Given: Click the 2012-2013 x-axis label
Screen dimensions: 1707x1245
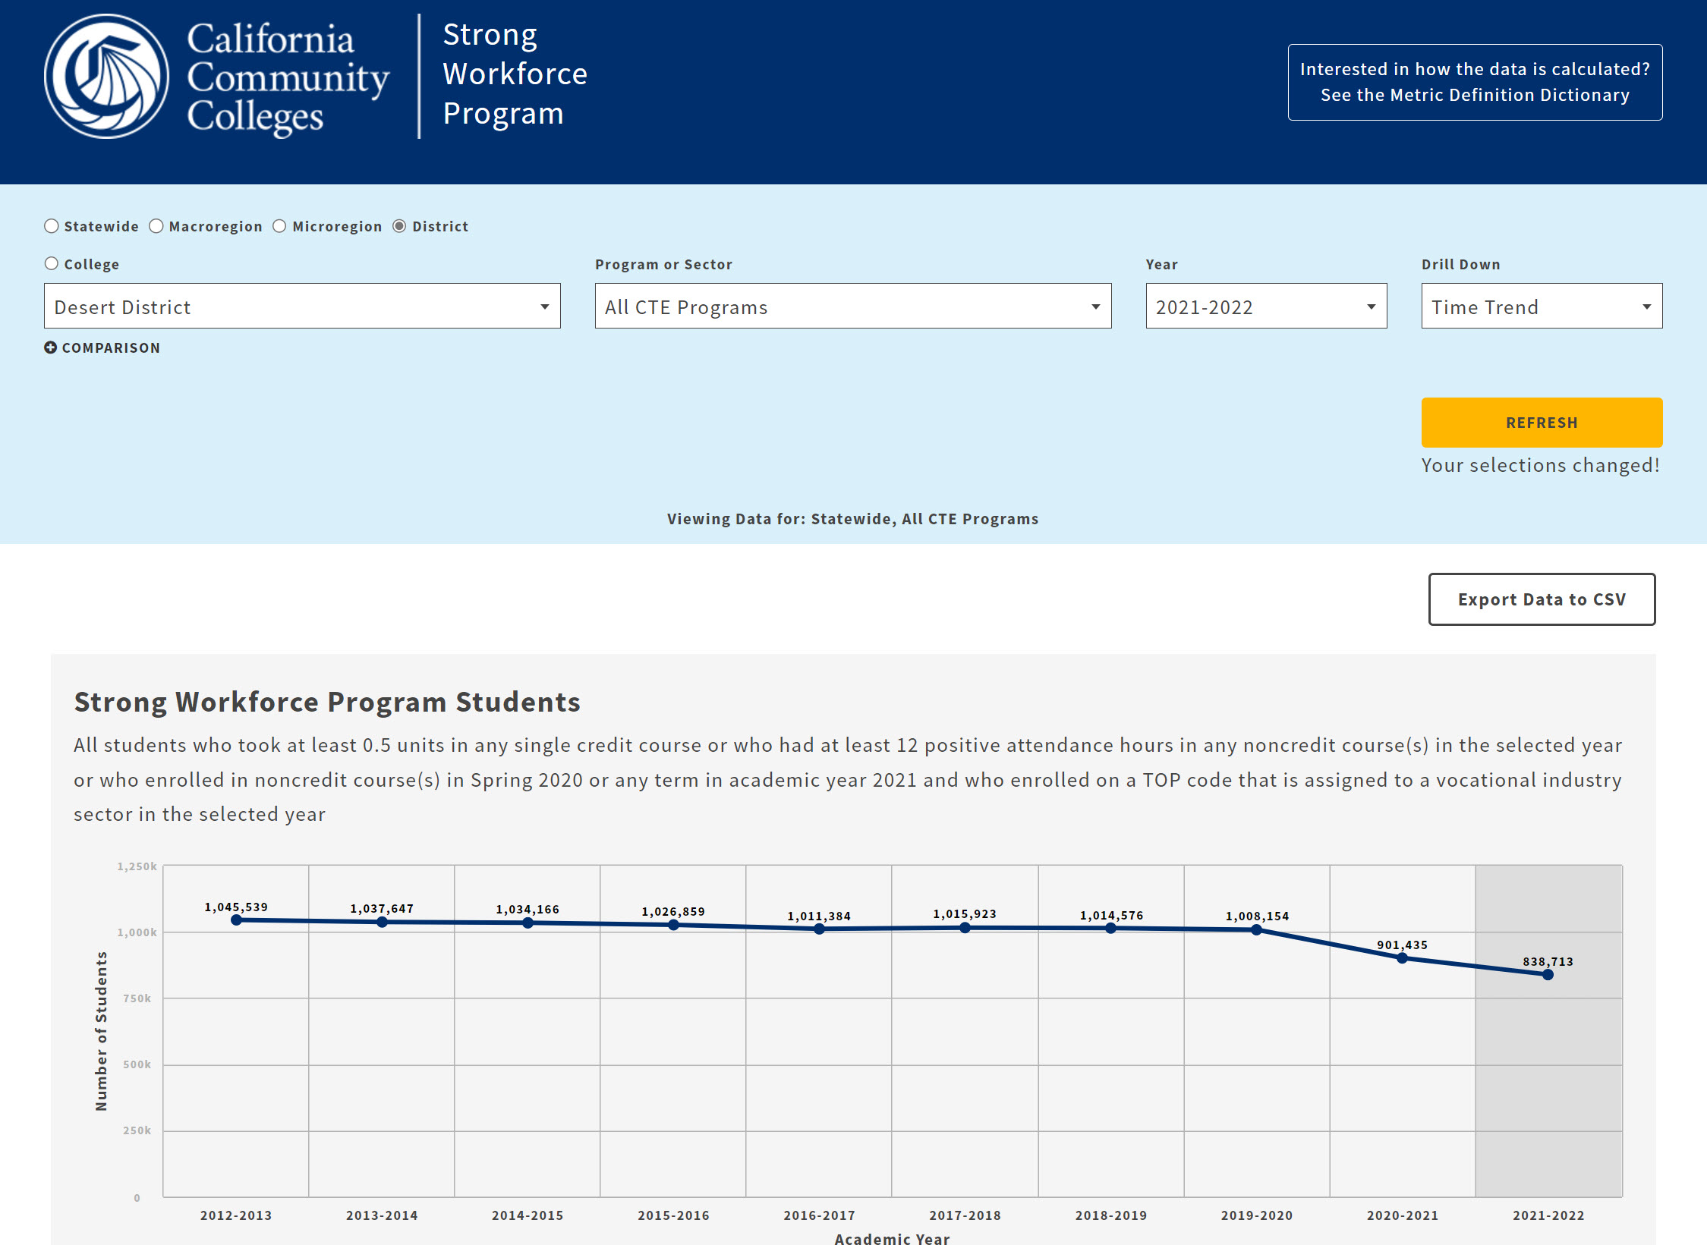Looking at the screenshot, I should click(236, 1215).
